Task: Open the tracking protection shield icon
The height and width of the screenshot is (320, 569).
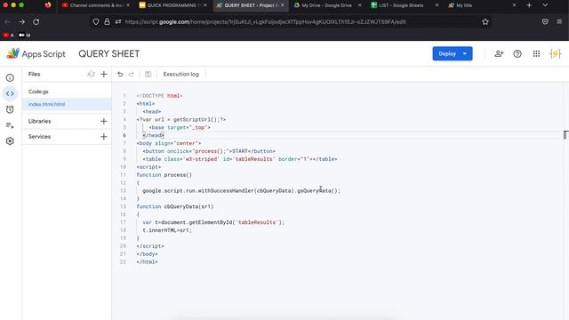Action: pyautogui.click(x=96, y=21)
